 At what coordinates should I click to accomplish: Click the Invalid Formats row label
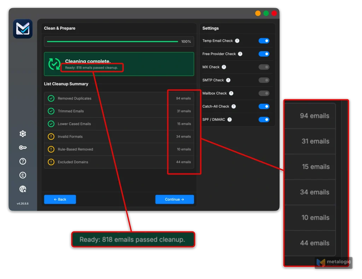coord(70,137)
